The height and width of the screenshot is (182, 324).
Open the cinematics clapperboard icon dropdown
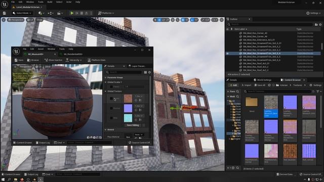click(60, 13)
